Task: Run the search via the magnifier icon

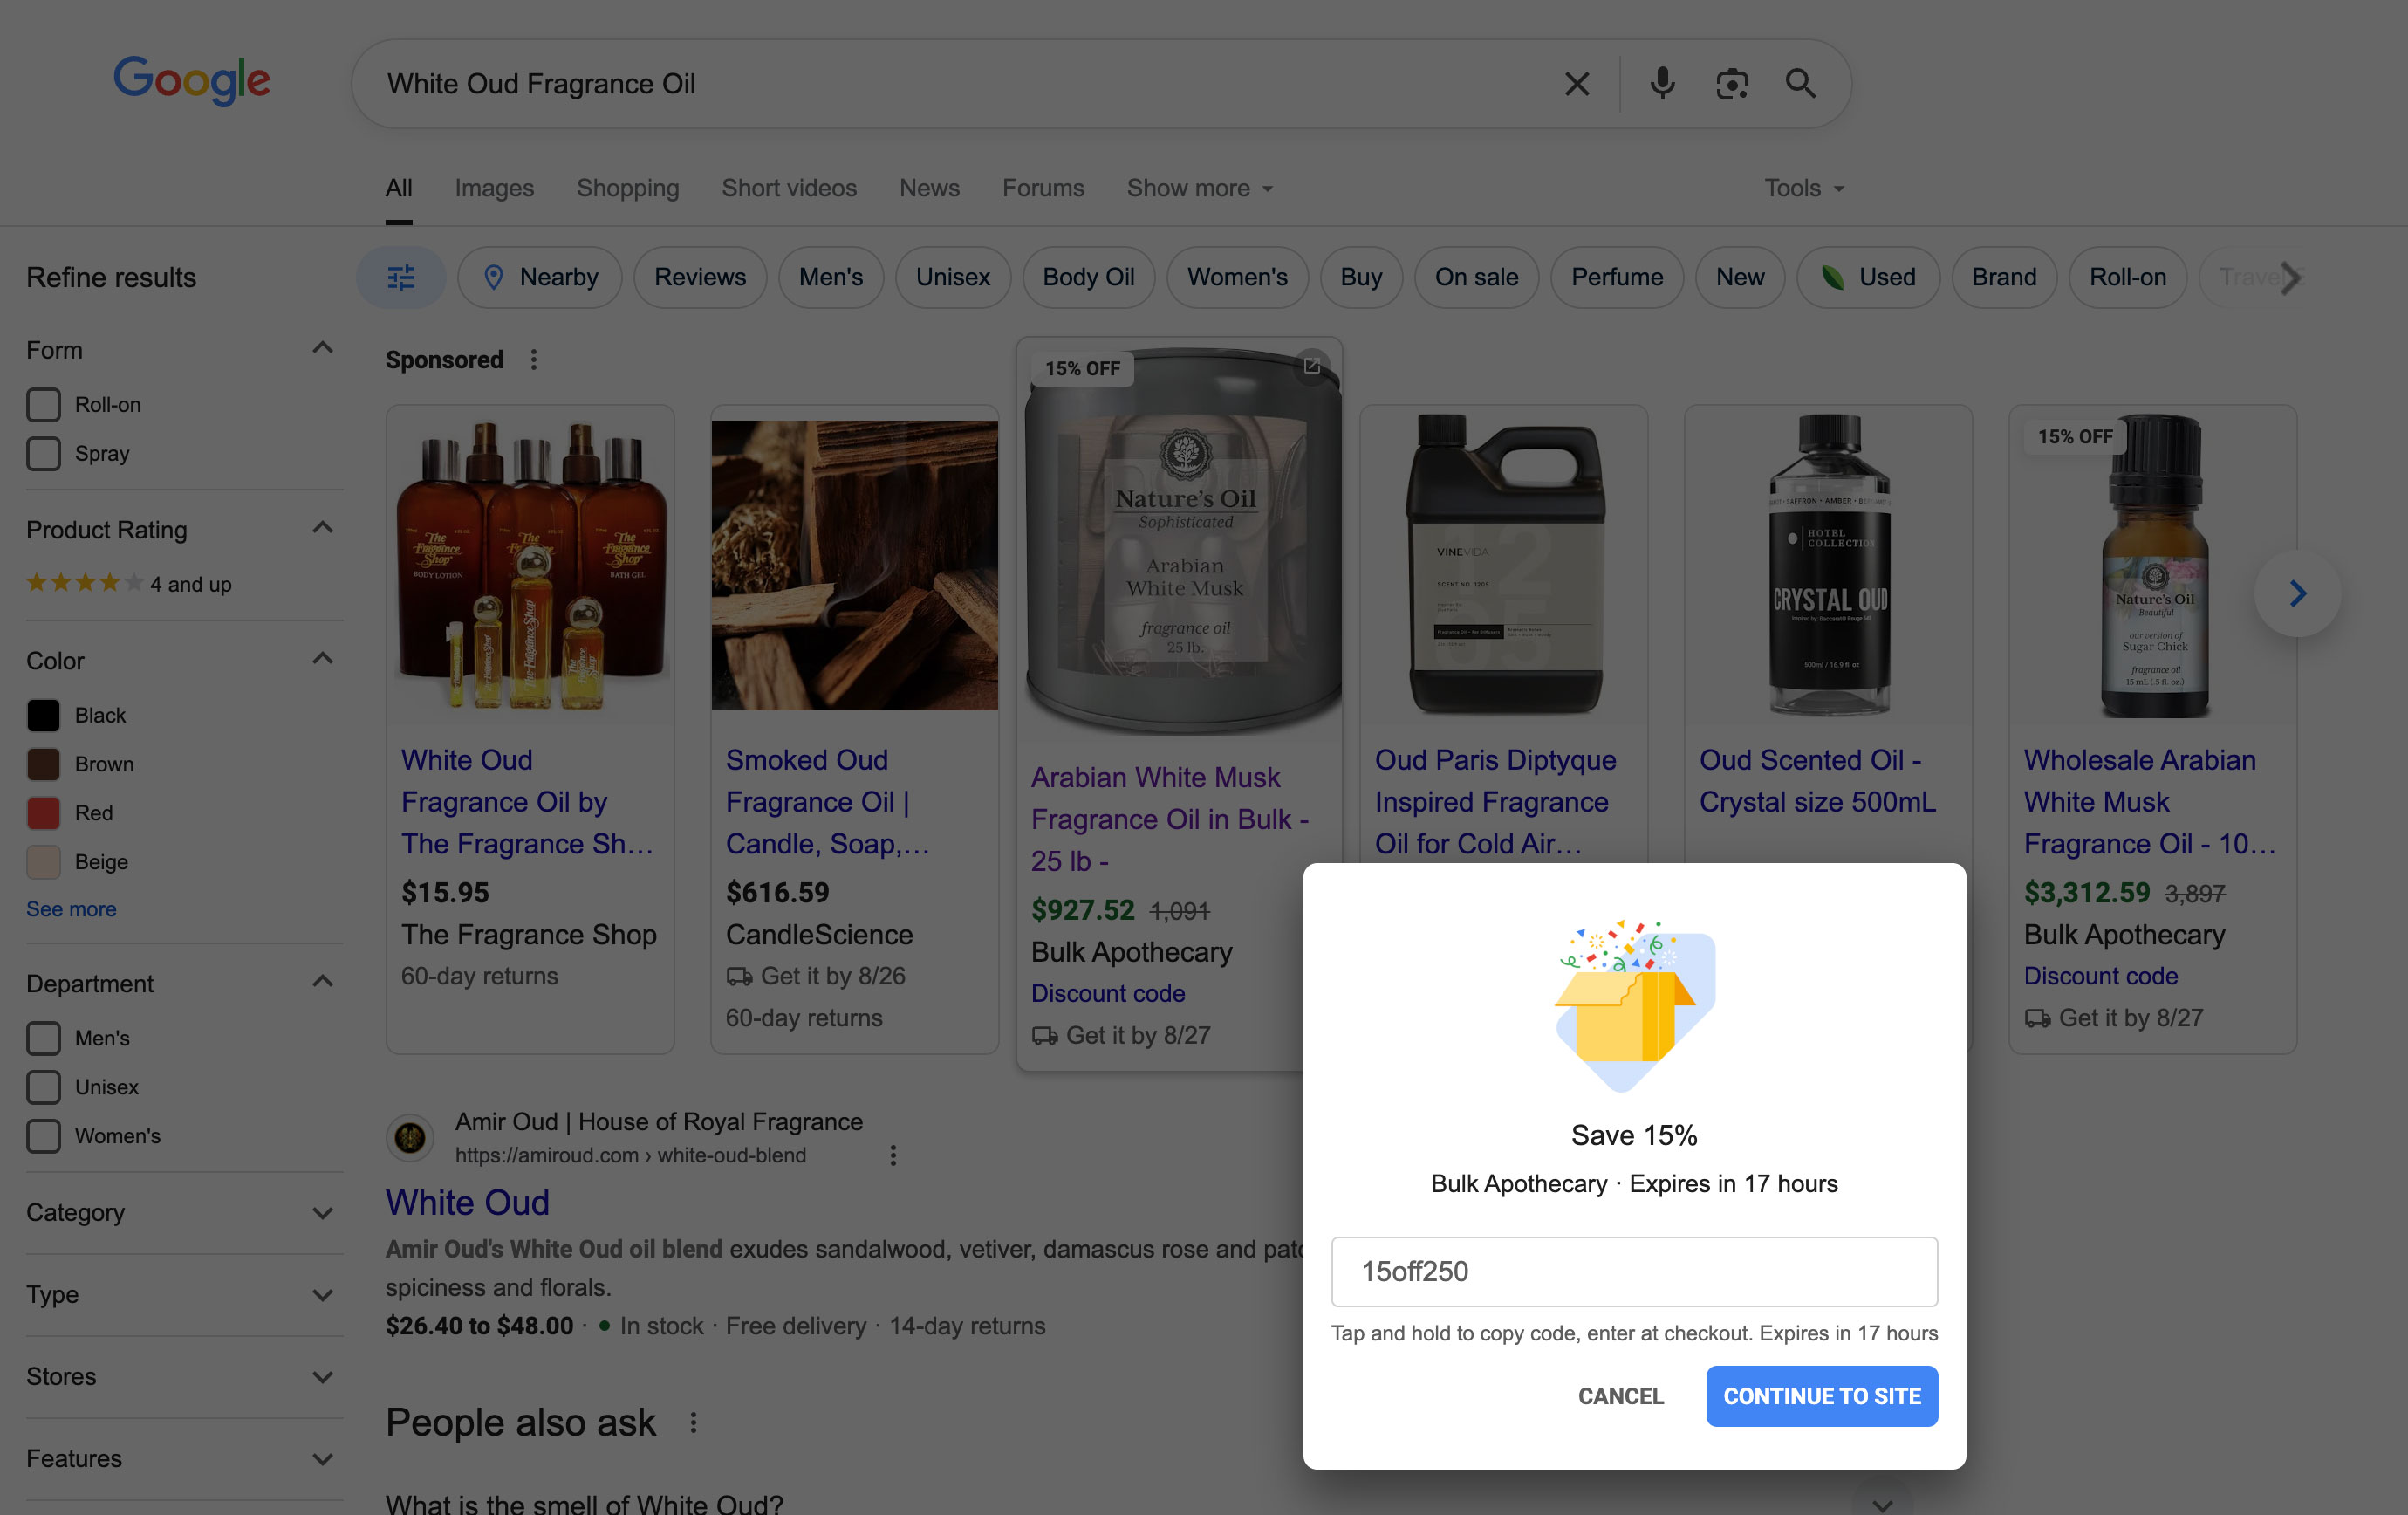Action: pos(1801,83)
